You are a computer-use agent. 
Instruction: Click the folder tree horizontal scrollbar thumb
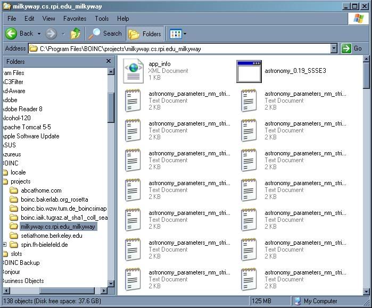[67, 290]
